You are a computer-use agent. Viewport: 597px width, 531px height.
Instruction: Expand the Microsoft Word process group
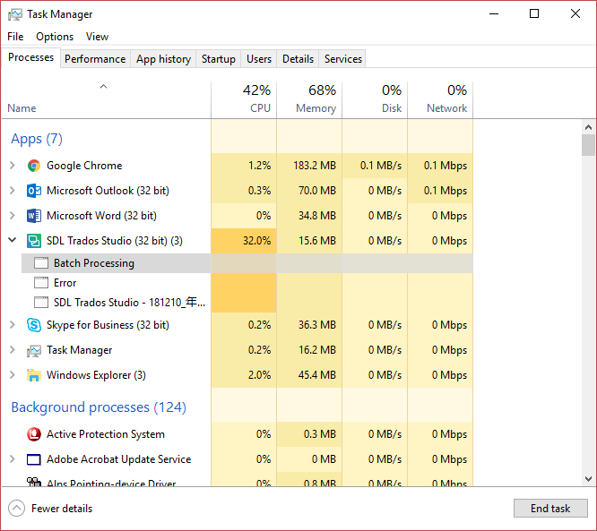click(x=13, y=215)
